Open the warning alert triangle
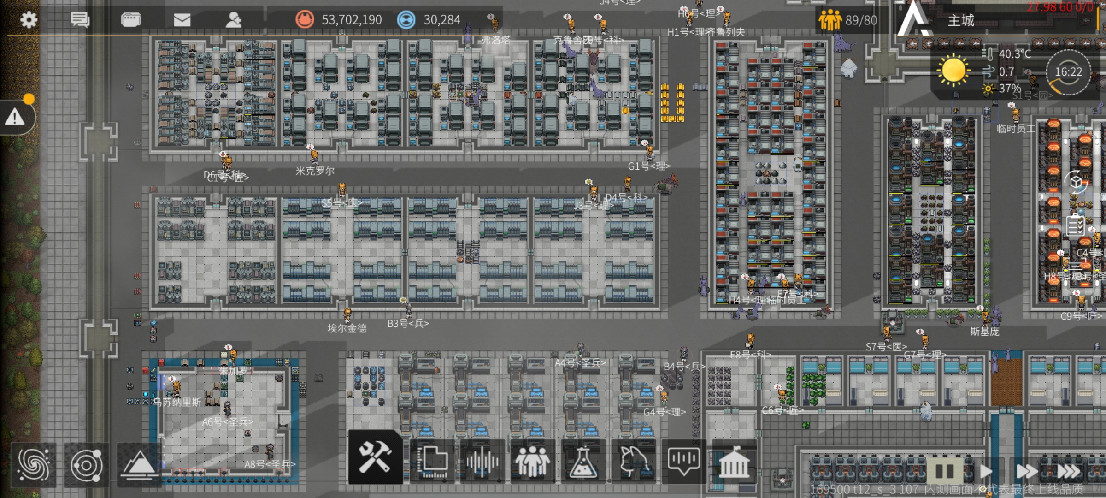 pos(15,117)
